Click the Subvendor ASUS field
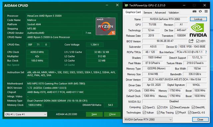 point(153,47)
